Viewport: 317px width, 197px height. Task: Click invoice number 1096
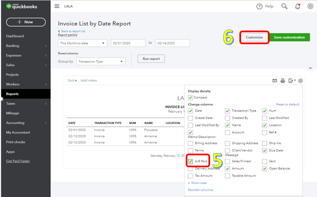click(x=132, y=142)
